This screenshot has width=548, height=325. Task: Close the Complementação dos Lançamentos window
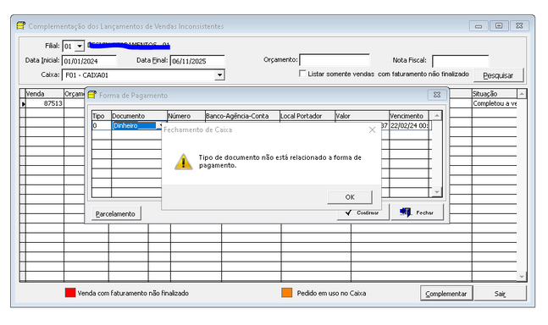pos(519,26)
